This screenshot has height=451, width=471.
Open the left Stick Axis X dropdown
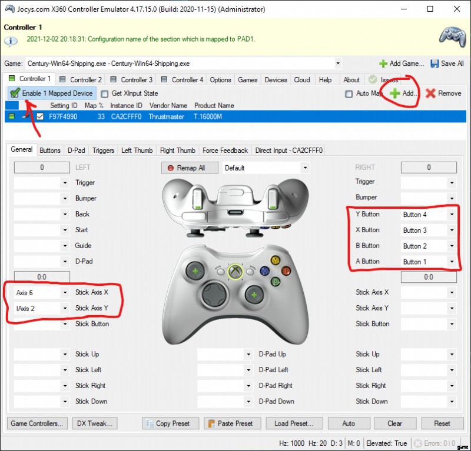pyautogui.click(x=65, y=293)
